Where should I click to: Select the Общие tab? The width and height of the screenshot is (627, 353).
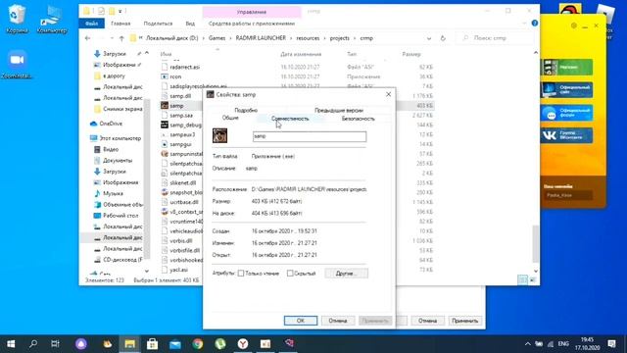230,118
